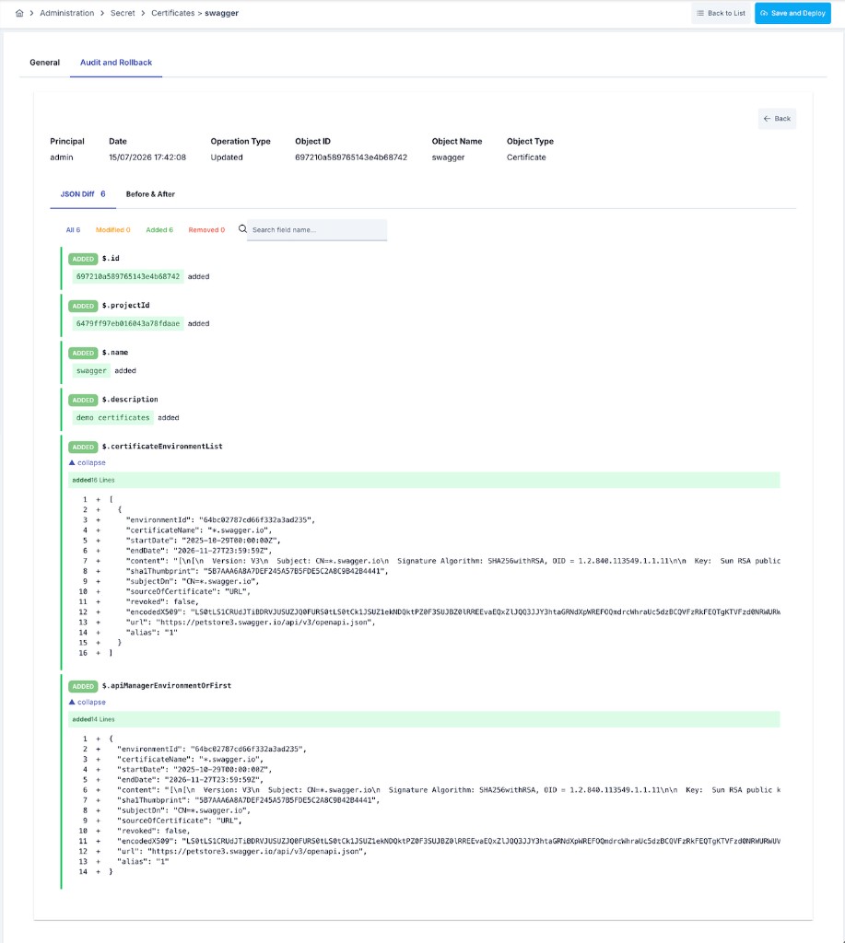Click line 13 url in certificateEnvironmentList
This screenshot has width=845, height=943.
click(251, 623)
